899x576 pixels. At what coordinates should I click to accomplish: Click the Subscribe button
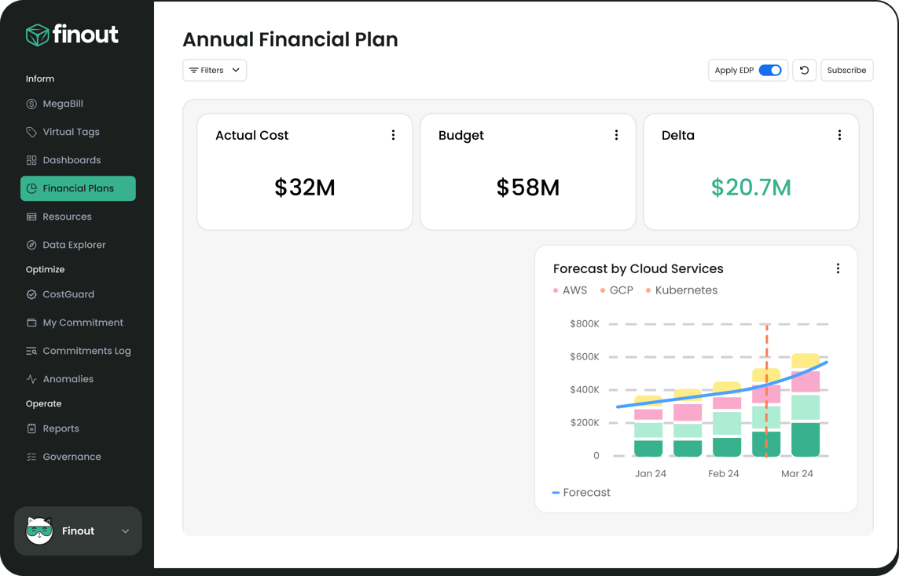click(847, 71)
